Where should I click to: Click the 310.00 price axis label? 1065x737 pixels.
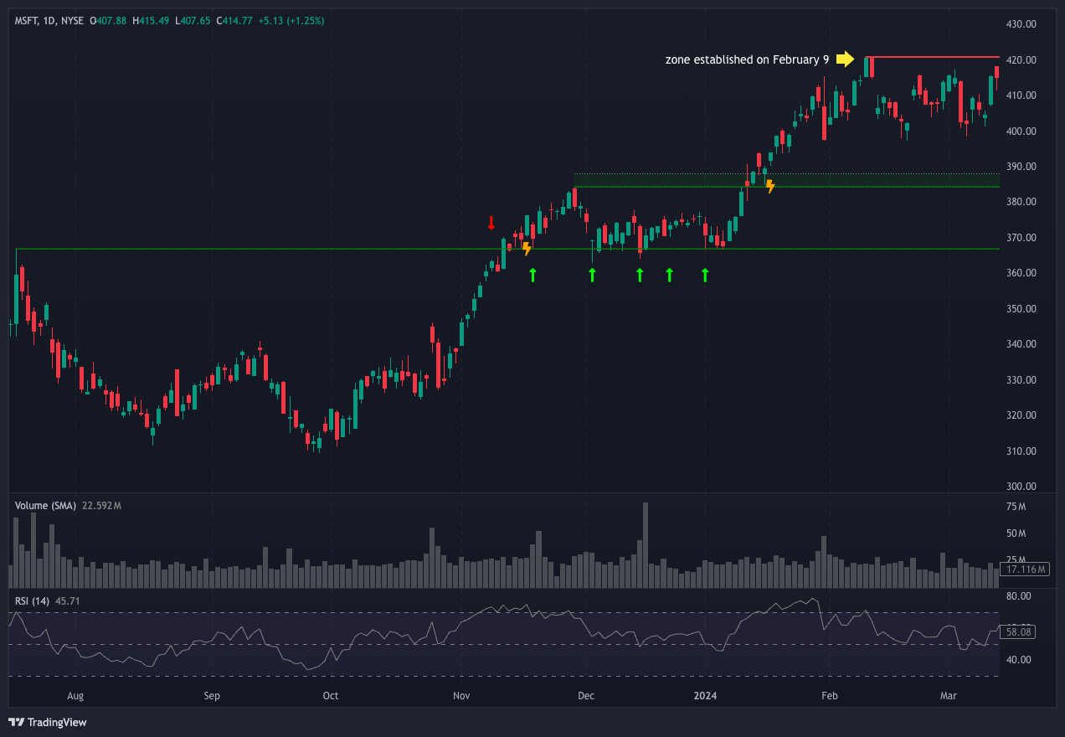tap(1021, 451)
